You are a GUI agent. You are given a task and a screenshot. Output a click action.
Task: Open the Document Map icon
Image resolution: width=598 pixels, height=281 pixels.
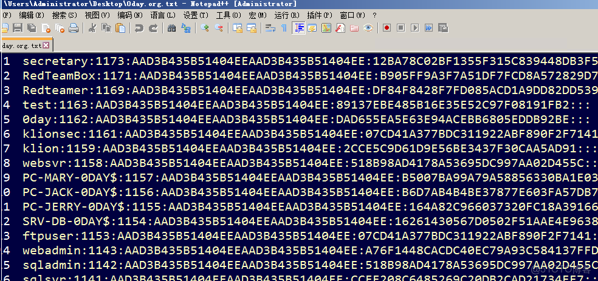326,28
